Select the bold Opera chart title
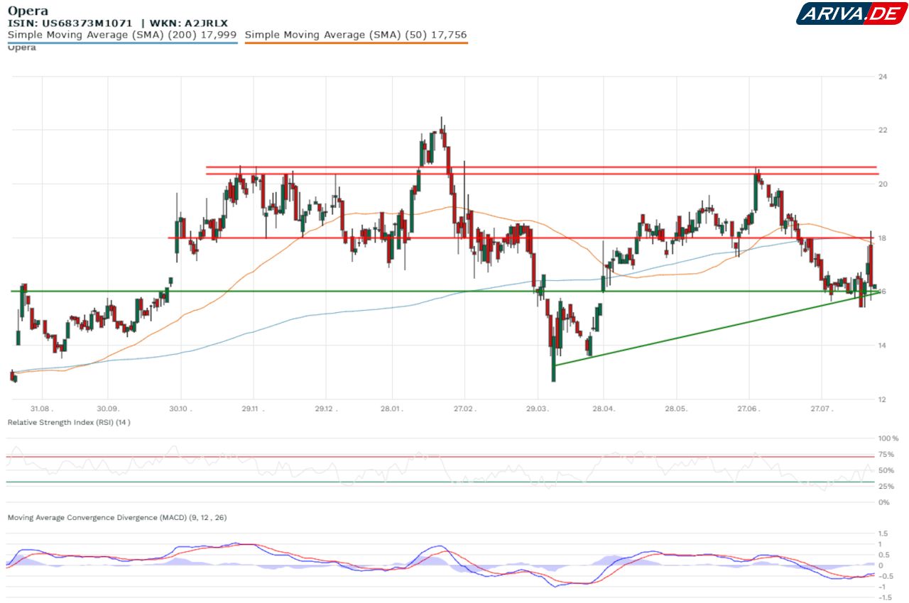This screenshot has width=909, height=603. (28, 11)
